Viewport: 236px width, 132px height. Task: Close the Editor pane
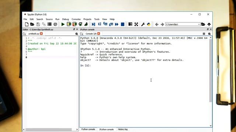[77, 29]
